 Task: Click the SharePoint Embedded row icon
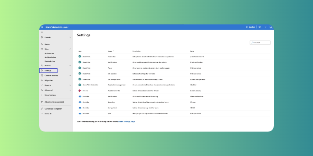[x=80, y=84]
